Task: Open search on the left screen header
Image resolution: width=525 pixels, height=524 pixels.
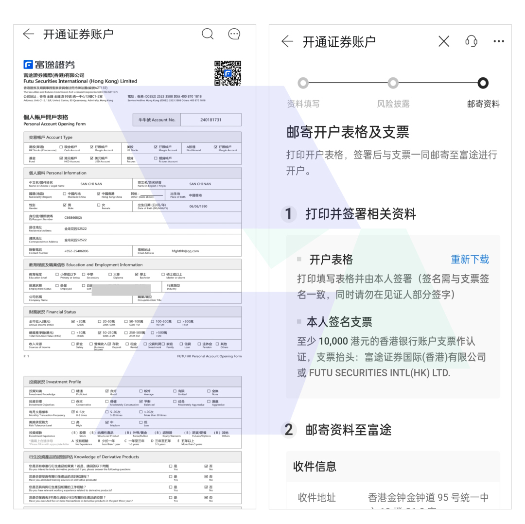Action: click(208, 34)
